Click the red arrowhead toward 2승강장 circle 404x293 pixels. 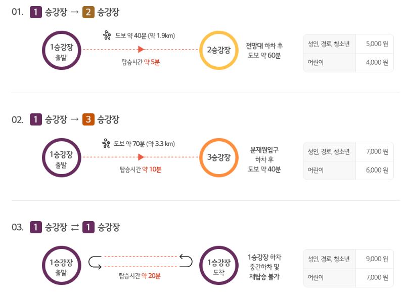(x=141, y=49)
